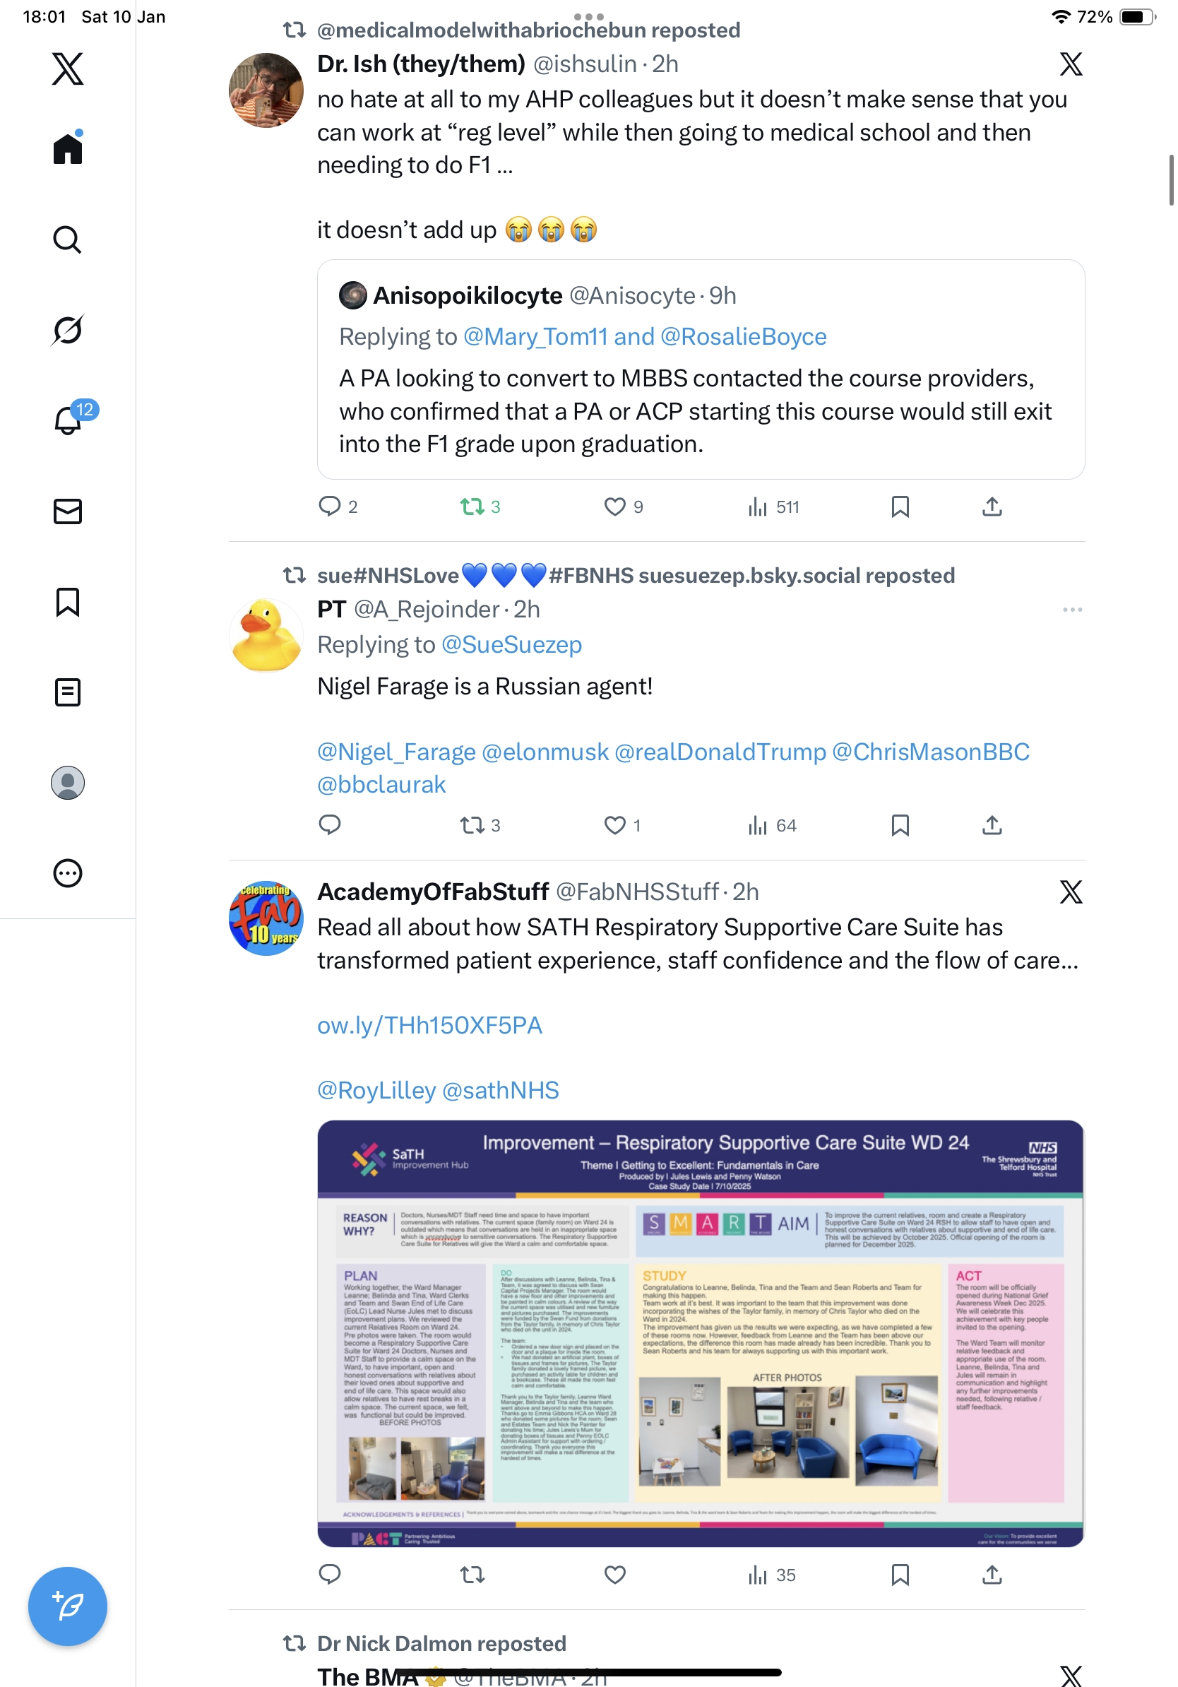1178x1687 pixels.
Task: Open the Profile avatar icon in sidebar
Action: (x=68, y=783)
